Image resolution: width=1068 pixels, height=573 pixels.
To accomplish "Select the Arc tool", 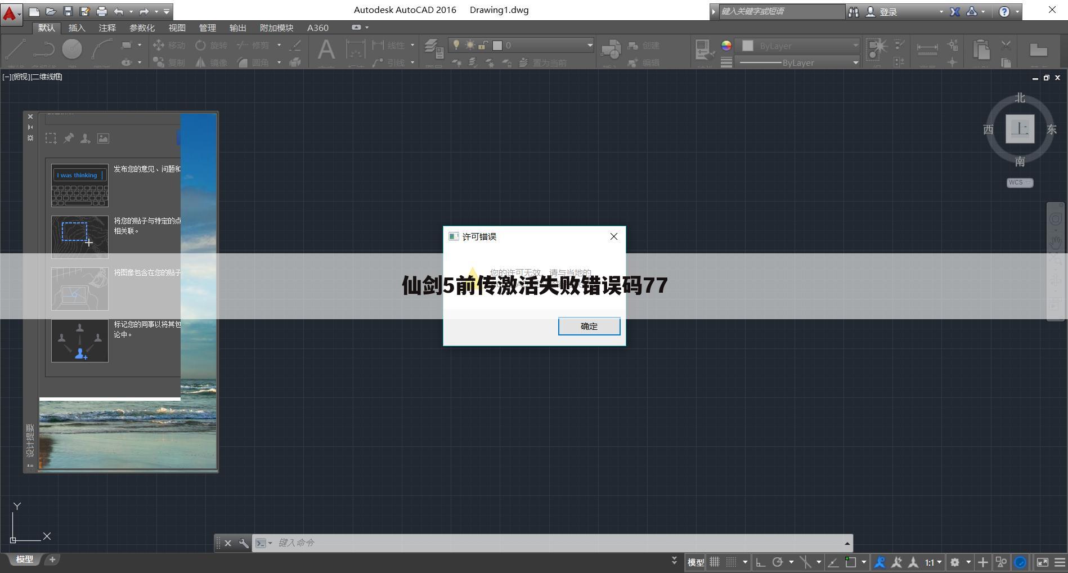I will point(101,50).
